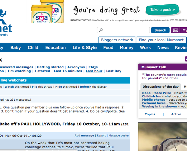Select Baby in navigation bar
187x151 pixels.
click(x=16, y=48)
